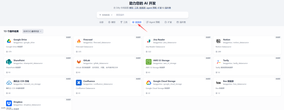Click the langgenius / gitlab_datasource path text
The image size is (284, 110).
click(x=96, y=63)
